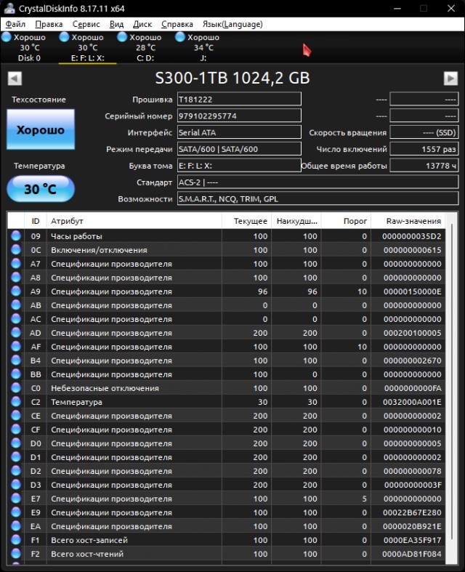This screenshot has width=465, height=572.
Task: Select the Часы работы attribute text
Action: (76, 236)
